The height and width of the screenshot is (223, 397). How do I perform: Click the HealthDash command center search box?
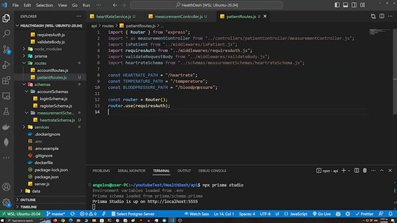tap(207, 5)
